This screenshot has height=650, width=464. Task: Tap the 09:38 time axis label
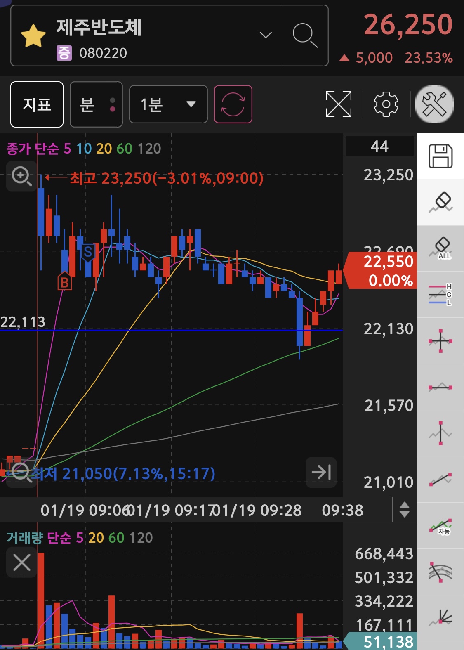(x=343, y=511)
